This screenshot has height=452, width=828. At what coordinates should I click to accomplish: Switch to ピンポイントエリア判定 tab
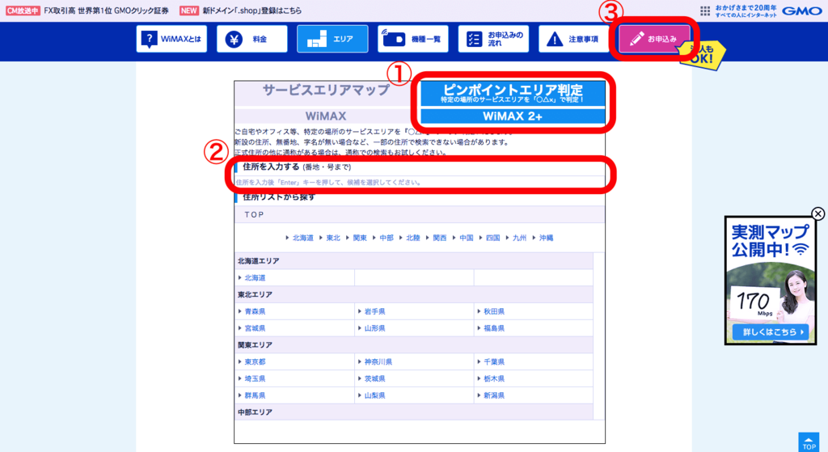coord(512,94)
